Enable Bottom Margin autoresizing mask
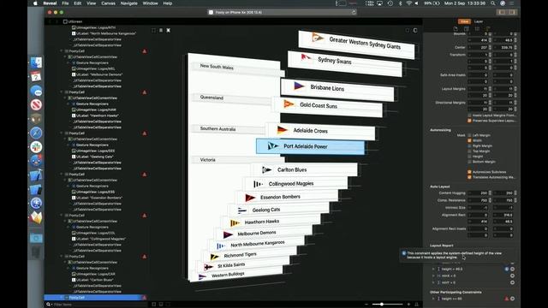 469,162
